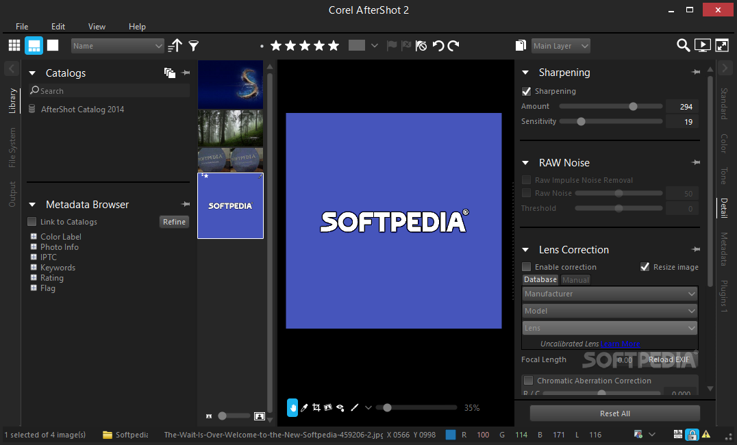Select the forest photo thumbnail

coord(230,128)
